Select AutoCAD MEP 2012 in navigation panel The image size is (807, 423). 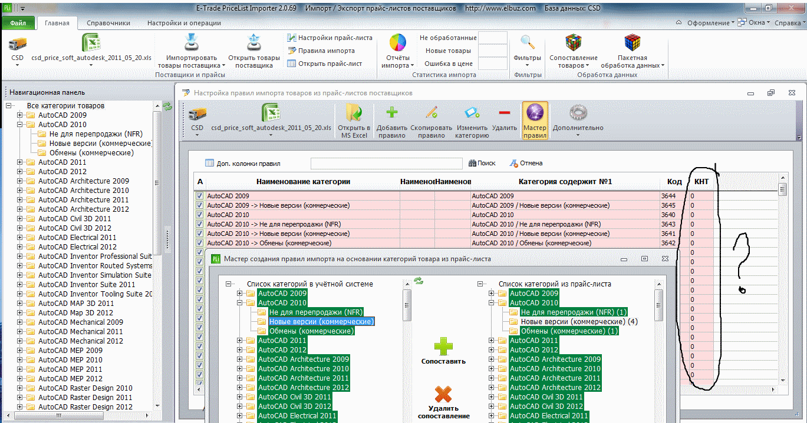(70, 379)
